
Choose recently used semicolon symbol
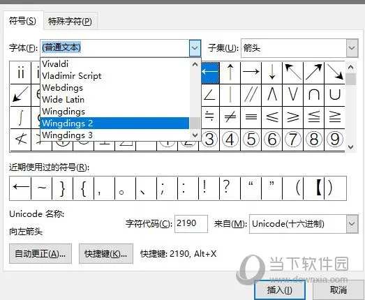167,188
